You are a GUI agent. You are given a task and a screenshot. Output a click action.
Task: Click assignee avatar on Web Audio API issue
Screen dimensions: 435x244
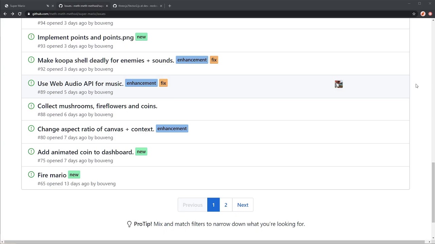(339, 84)
